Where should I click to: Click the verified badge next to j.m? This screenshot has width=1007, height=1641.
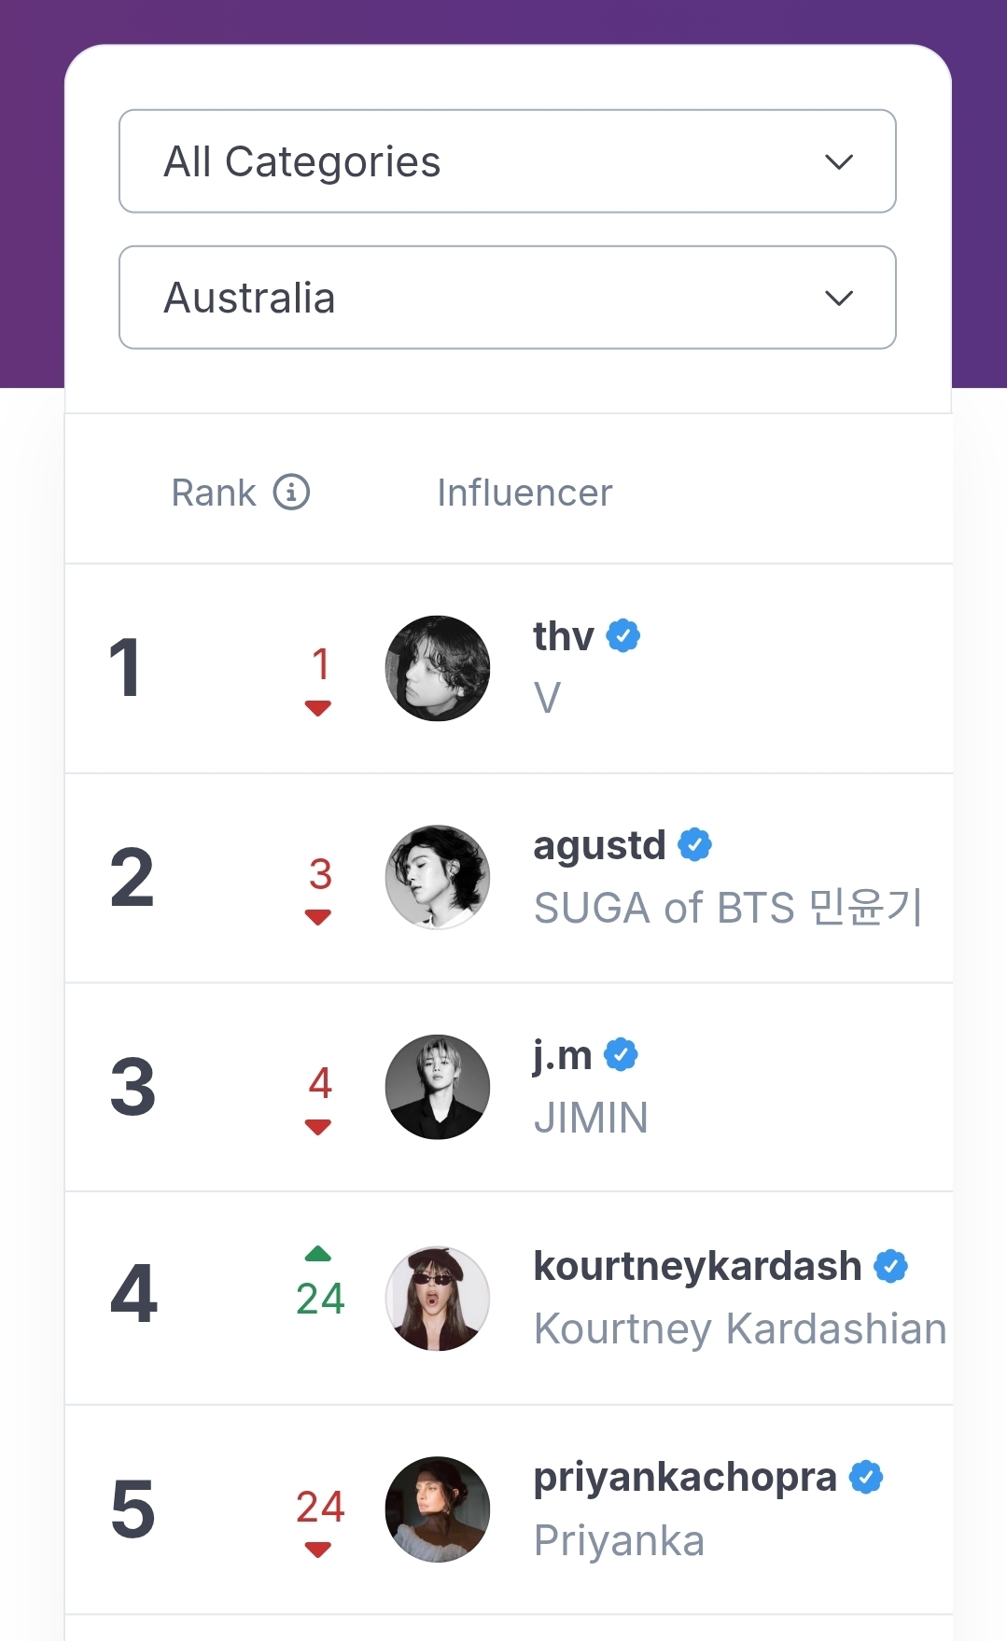point(621,1055)
